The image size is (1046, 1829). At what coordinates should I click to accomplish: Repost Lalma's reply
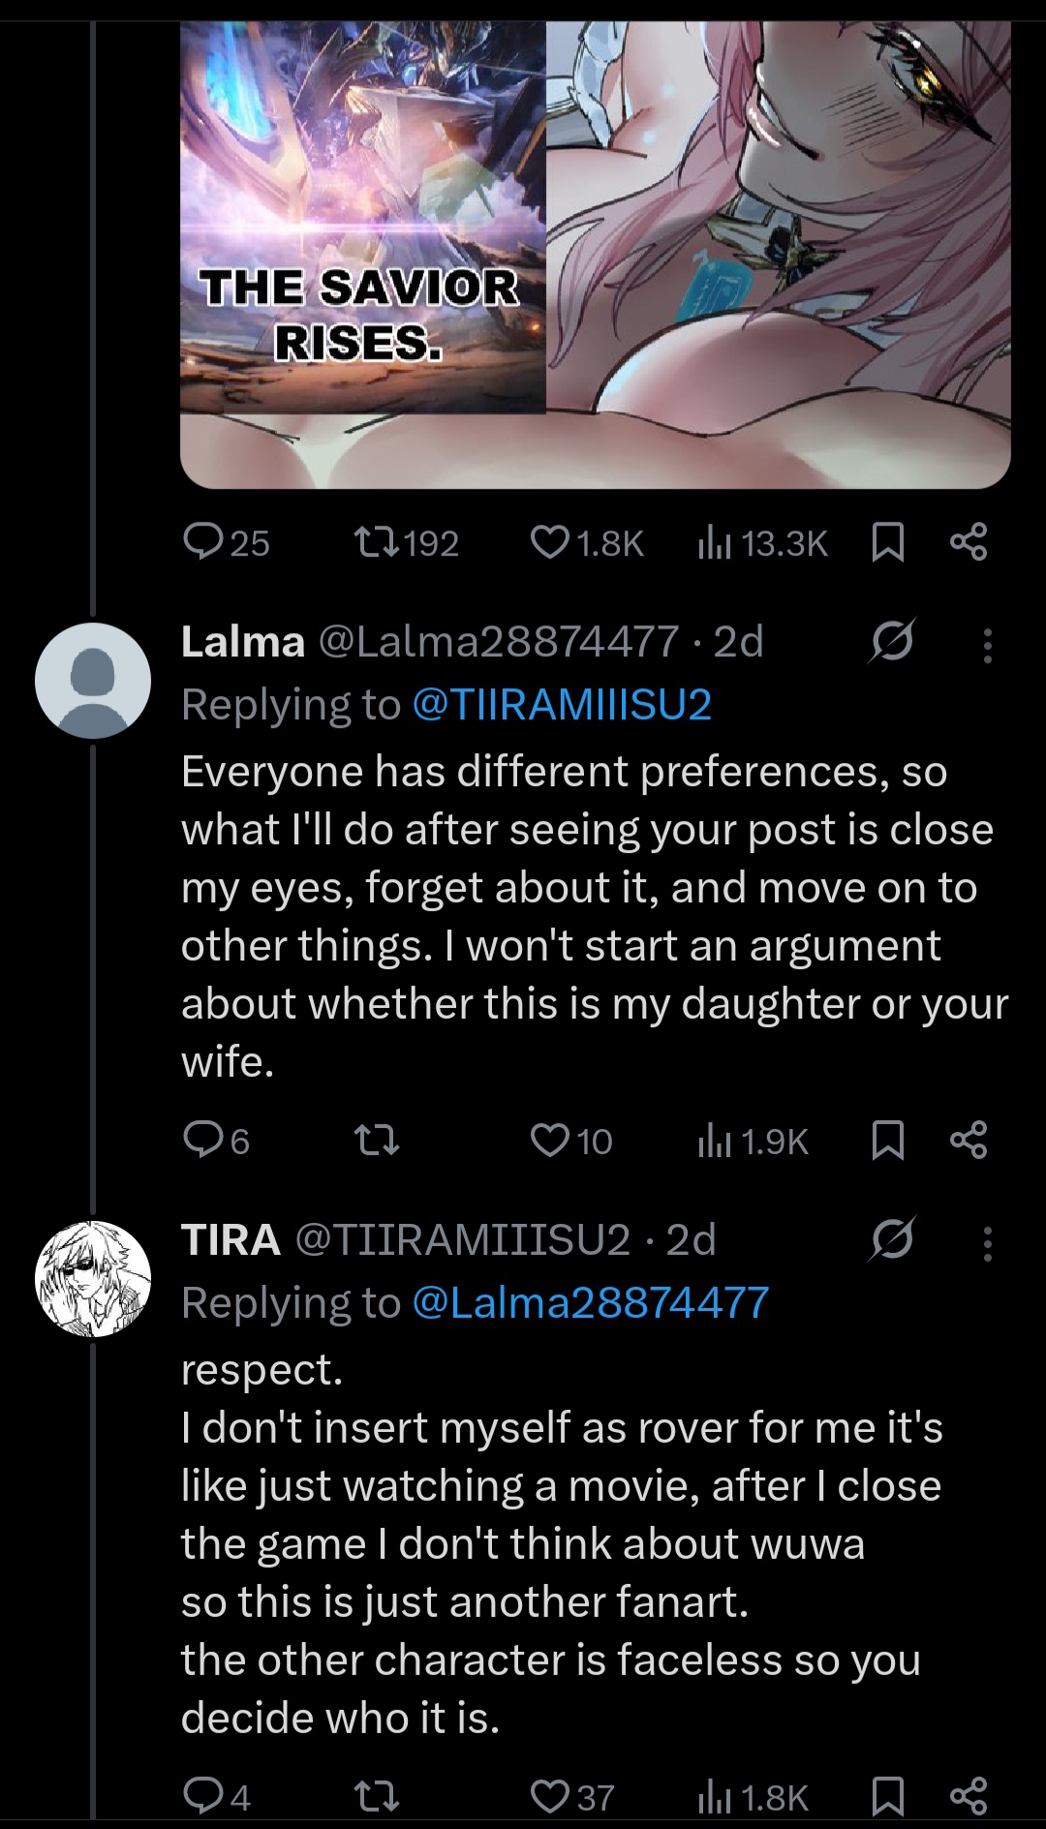point(377,1141)
